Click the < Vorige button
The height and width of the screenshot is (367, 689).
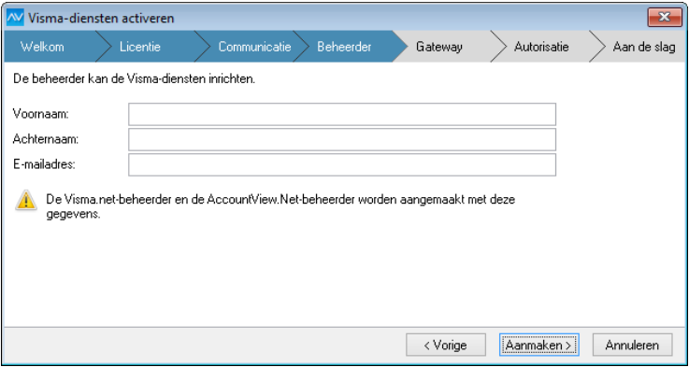click(446, 345)
